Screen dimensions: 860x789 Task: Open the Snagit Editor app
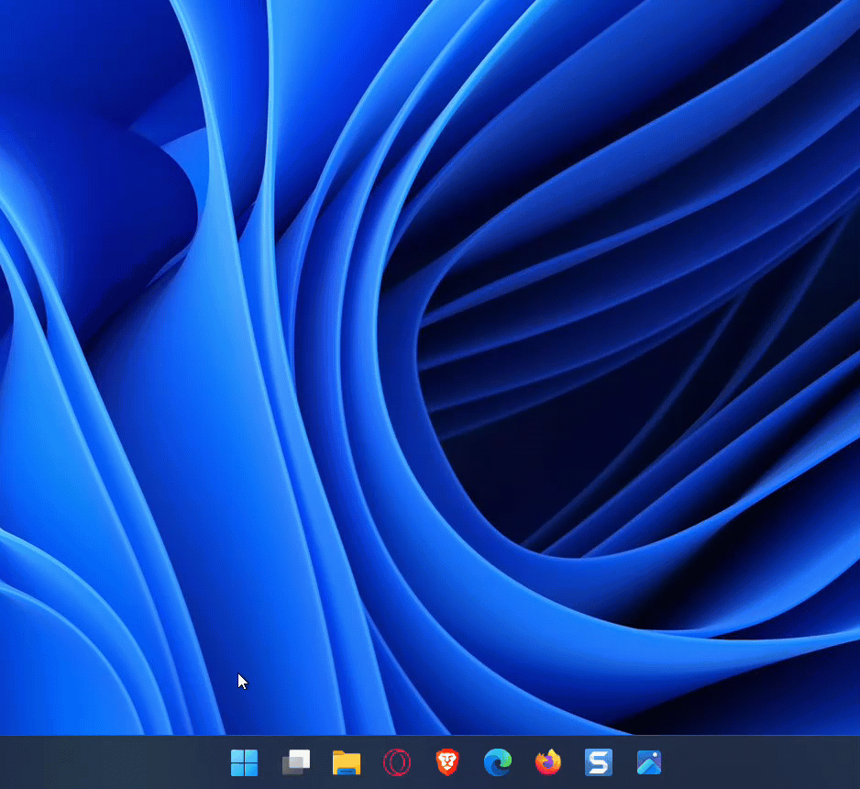(599, 762)
